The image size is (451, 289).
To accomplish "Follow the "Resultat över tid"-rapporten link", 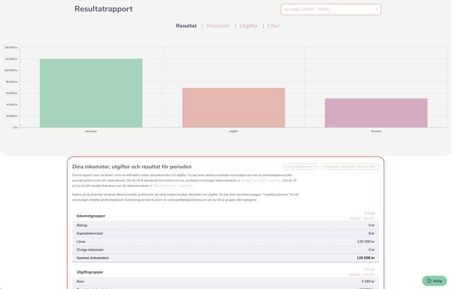I will pyautogui.click(x=173, y=186).
